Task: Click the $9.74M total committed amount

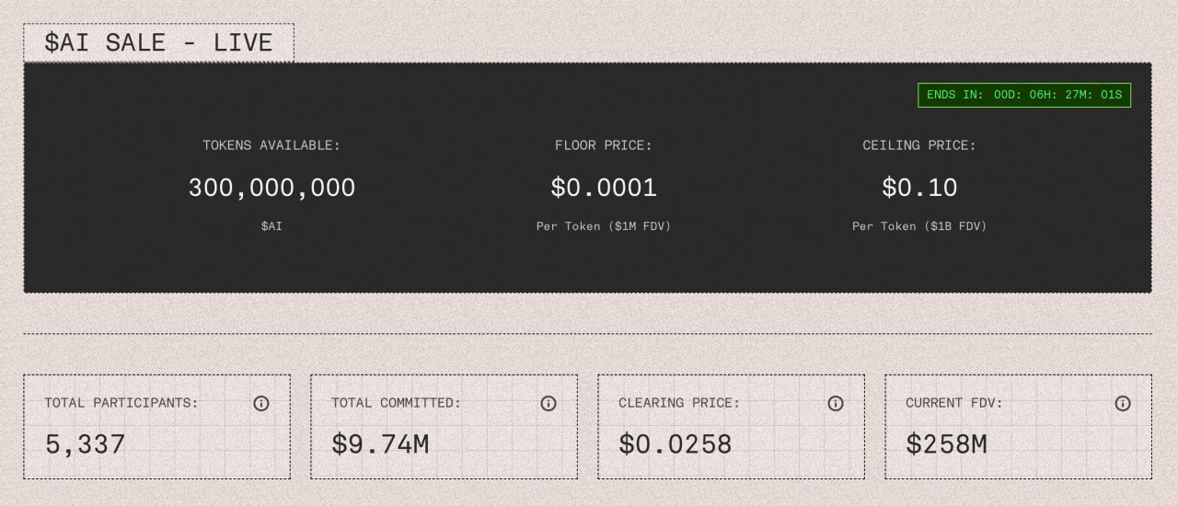Action: click(x=380, y=444)
